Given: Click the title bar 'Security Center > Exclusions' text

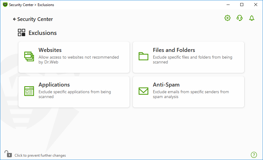Looking at the screenshot, I should [32, 5].
